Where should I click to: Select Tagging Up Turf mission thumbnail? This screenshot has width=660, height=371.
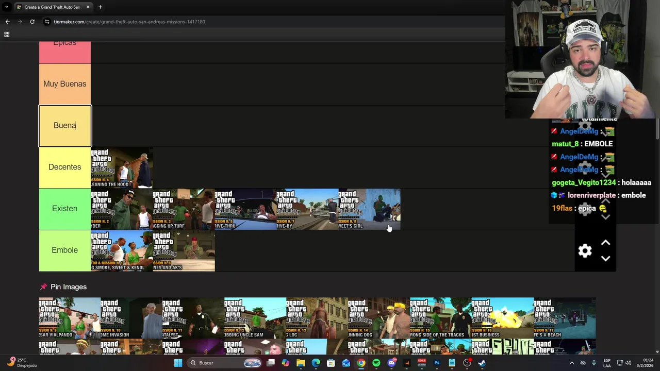point(184,209)
